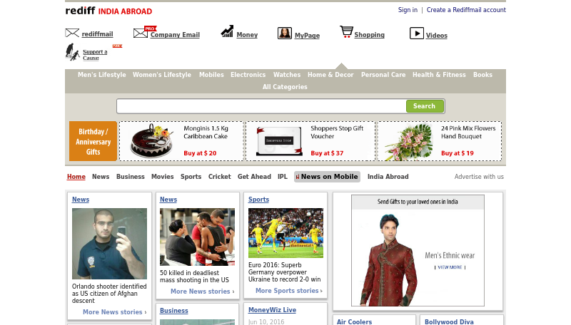Click the rediffmail envelope icon
Viewport: 571px width, 325px height.
coord(72,33)
